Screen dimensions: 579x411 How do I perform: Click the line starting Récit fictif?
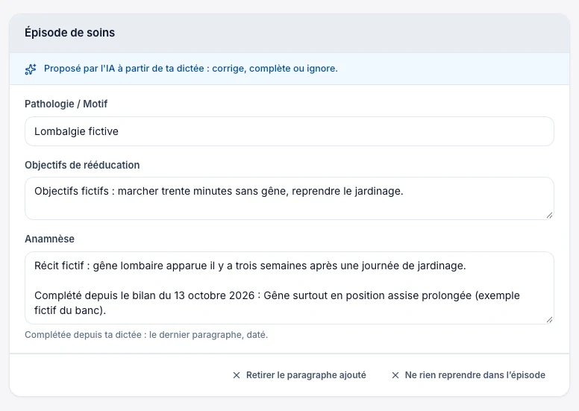pos(250,266)
